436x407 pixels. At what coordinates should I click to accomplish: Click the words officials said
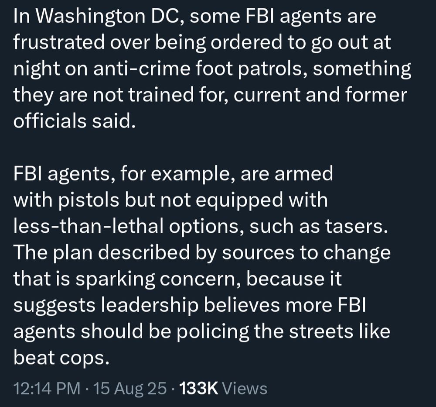pos(75,121)
